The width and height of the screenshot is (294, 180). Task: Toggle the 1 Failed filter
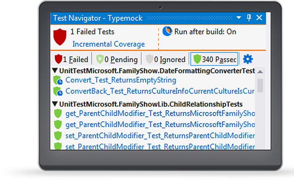(x=71, y=59)
